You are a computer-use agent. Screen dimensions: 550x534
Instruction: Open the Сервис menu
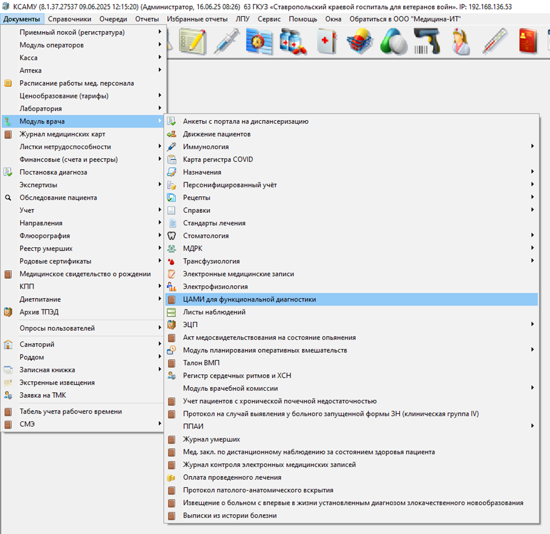[x=269, y=19]
